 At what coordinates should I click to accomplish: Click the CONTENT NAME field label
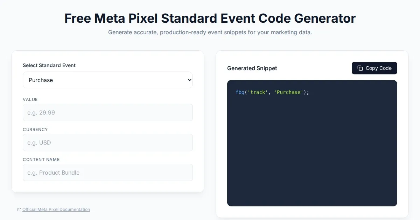coord(41,160)
